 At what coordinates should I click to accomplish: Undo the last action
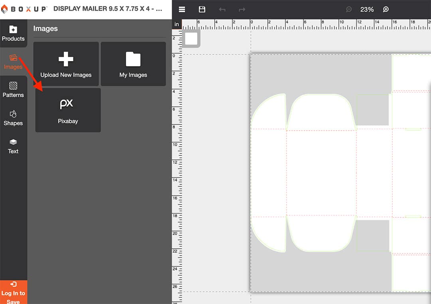[222, 9]
